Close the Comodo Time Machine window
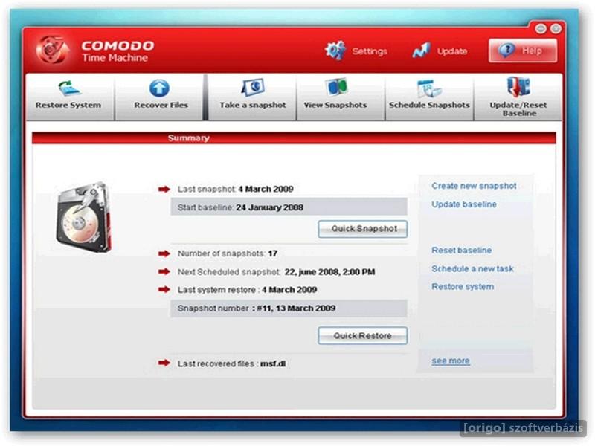 point(556,28)
